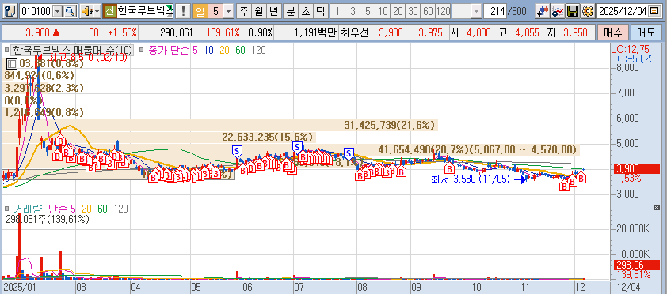Screen dimensions: 667x294
Task: Click the 매수 buy button
Action: coord(612,32)
